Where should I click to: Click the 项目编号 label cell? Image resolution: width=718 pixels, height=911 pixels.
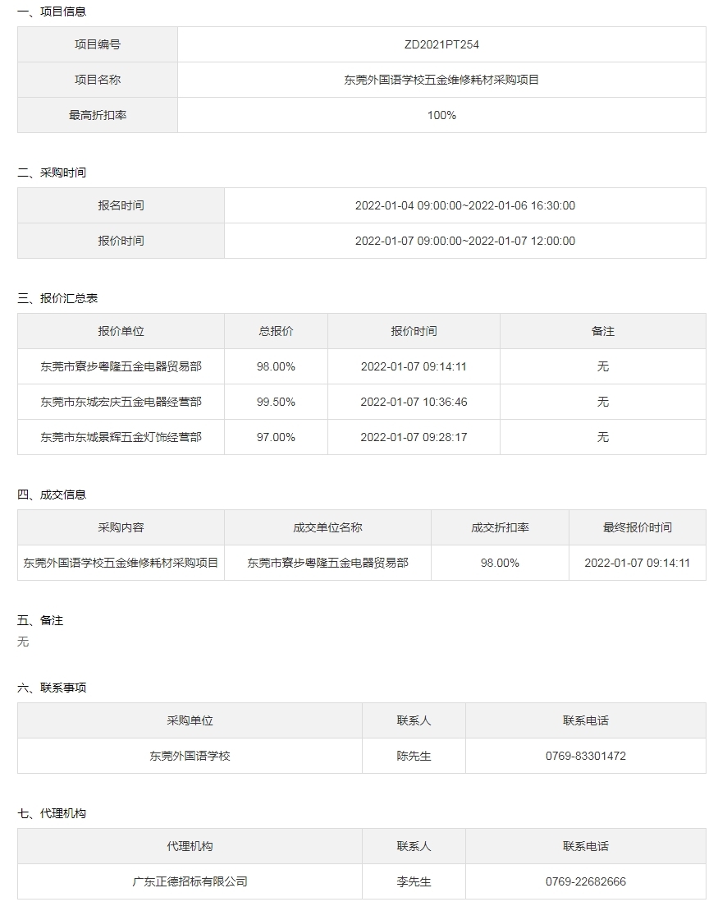point(98,44)
